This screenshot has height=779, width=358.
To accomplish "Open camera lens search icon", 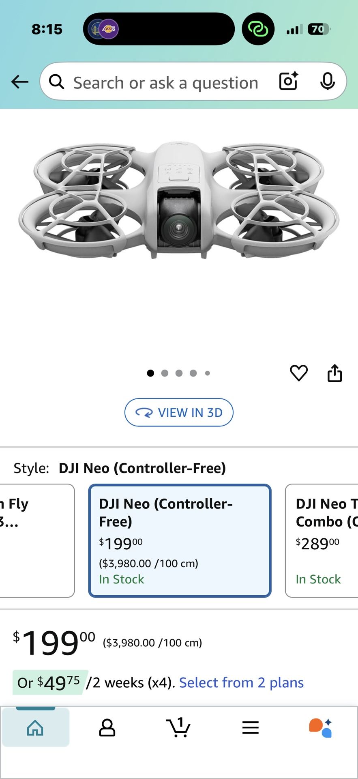I will (289, 81).
